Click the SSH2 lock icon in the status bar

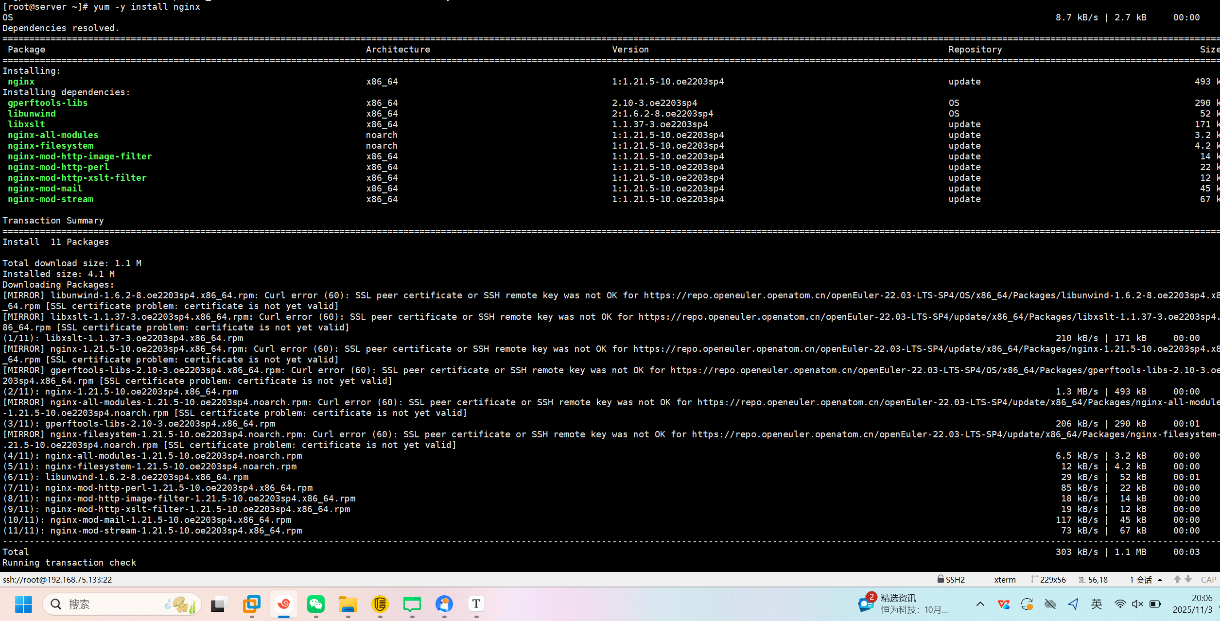pos(940,579)
